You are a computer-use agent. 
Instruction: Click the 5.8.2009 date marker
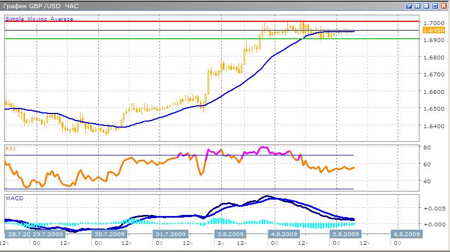click(x=346, y=233)
